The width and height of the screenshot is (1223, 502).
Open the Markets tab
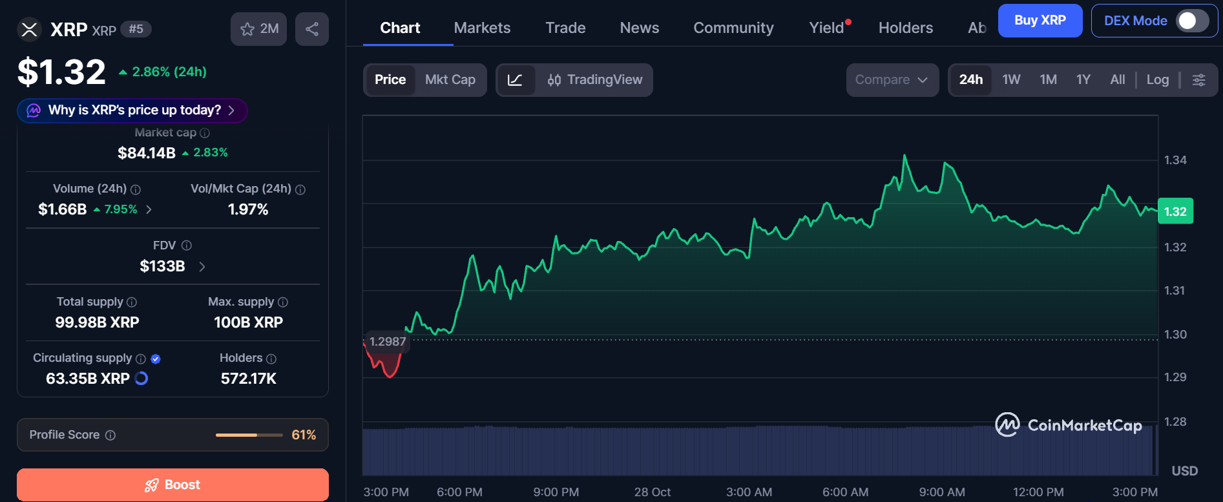pos(482,28)
